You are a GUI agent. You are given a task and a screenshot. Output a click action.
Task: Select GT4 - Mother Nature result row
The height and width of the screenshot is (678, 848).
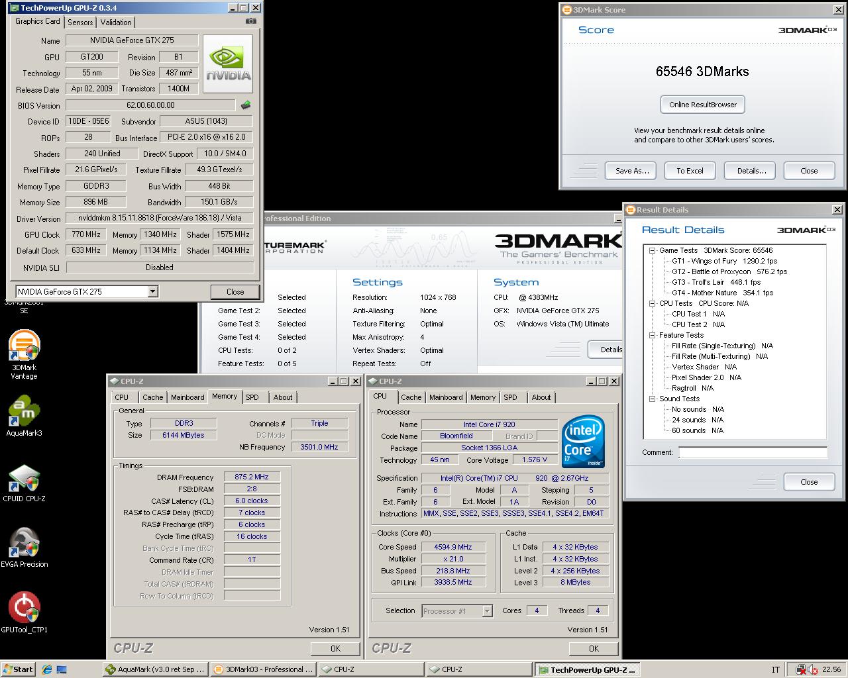click(722, 293)
